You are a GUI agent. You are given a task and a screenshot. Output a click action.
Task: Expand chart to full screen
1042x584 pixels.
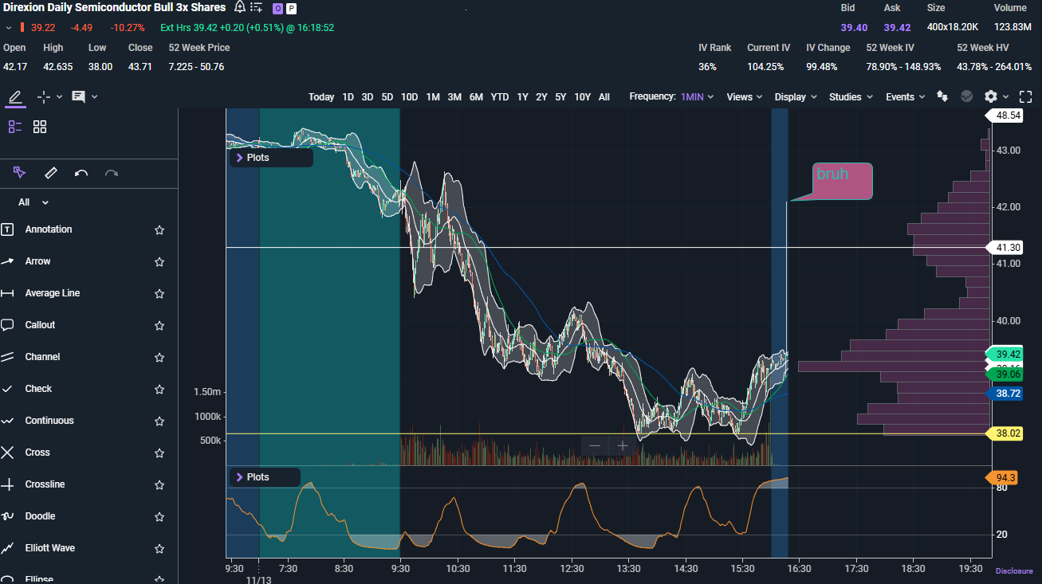[x=1026, y=96]
